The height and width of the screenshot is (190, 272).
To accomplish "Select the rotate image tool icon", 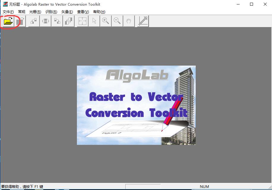I will tap(21, 21).
